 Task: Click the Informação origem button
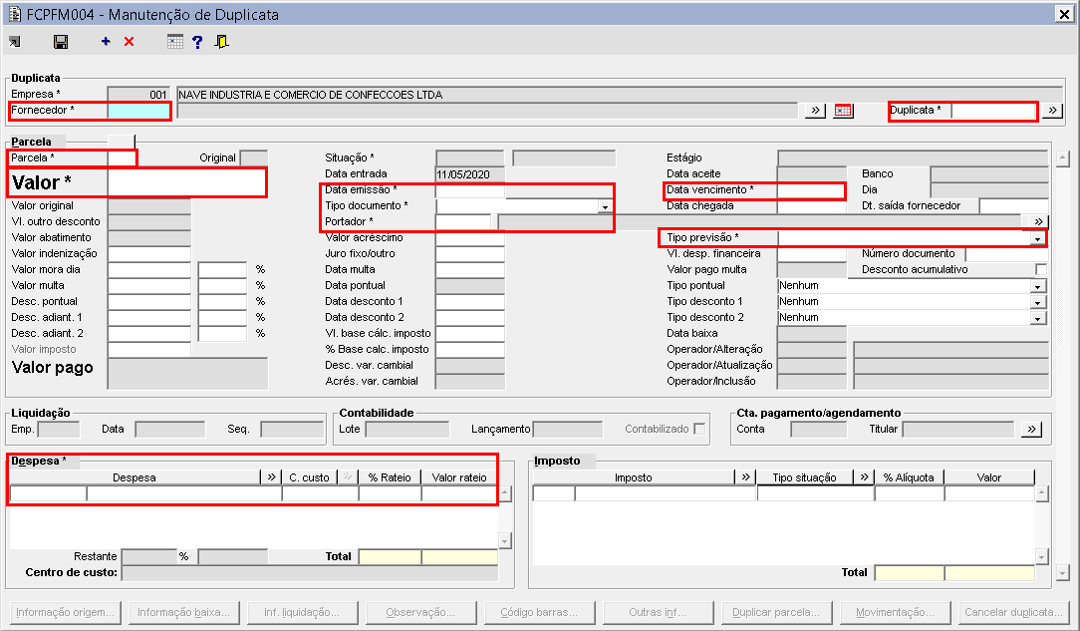[x=66, y=612]
